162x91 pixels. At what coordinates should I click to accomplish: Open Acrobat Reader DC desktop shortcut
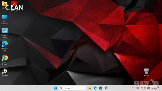click(14, 4)
